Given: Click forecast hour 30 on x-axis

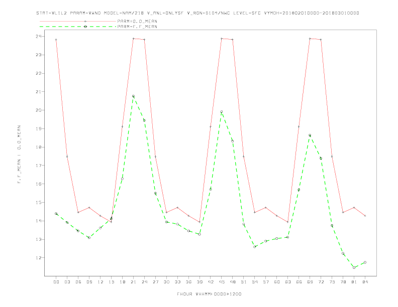Looking at the screenshot, I should point(166,282).
